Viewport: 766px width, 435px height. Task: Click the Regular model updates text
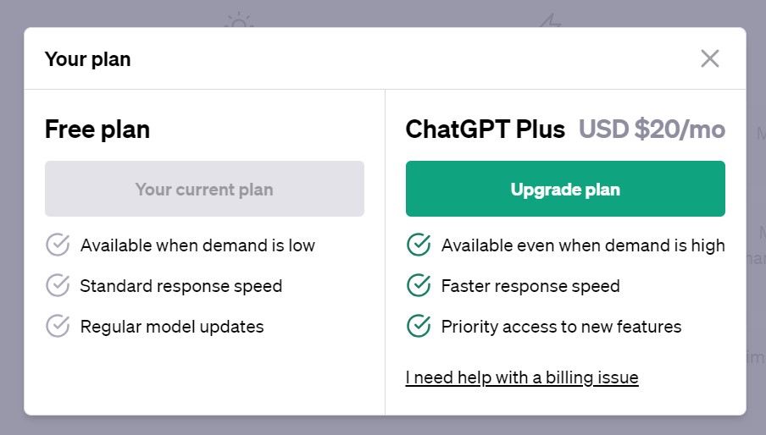click(172, 327)
